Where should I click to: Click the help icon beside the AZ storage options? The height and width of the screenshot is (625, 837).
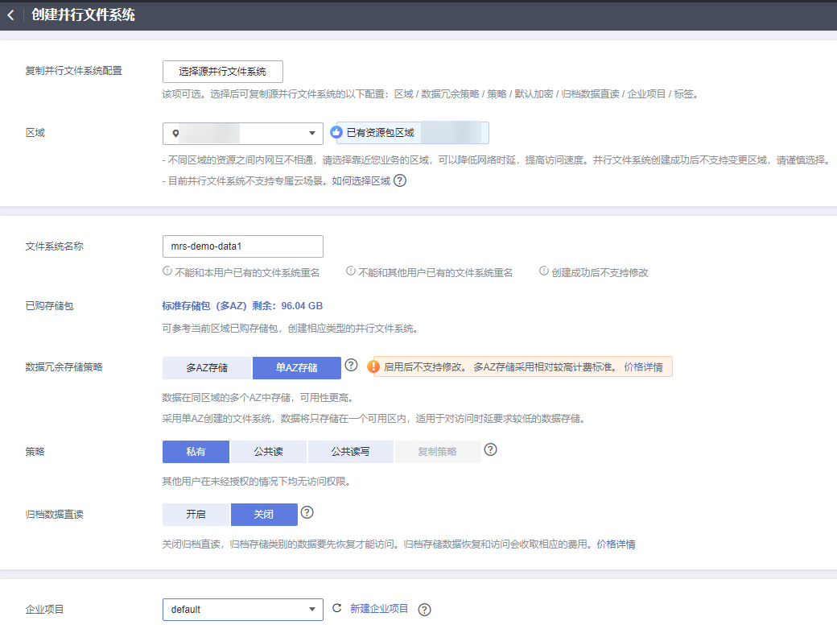(352, 365)
